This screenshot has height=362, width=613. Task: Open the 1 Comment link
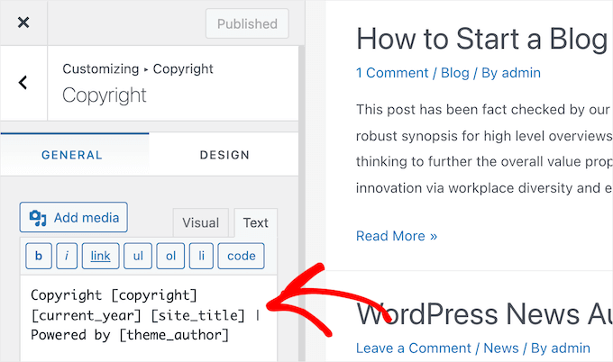click(393, 73)
